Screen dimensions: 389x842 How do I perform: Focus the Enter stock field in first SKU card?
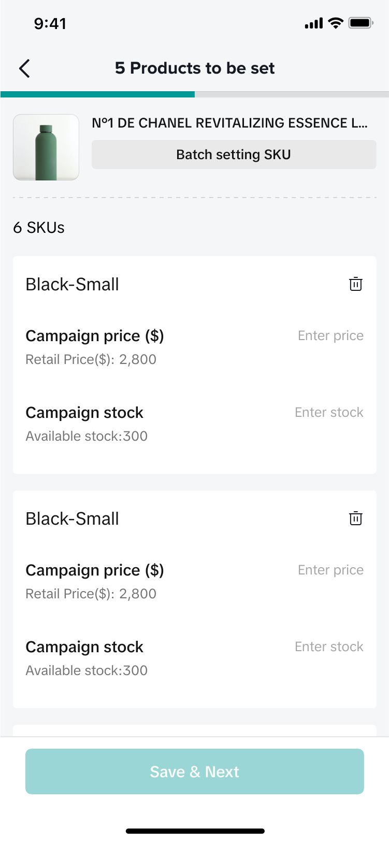(329, 413)
